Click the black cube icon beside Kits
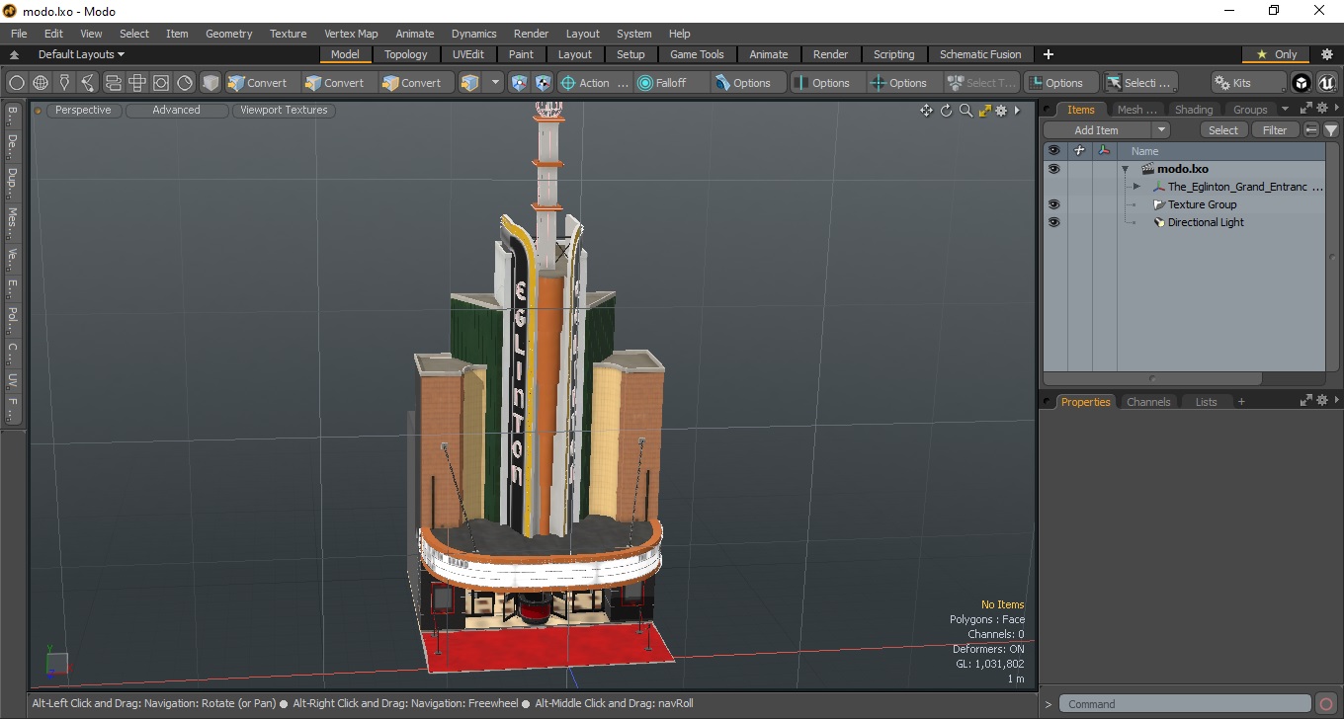The image size is (1344, 719). tap(1302, 83)
